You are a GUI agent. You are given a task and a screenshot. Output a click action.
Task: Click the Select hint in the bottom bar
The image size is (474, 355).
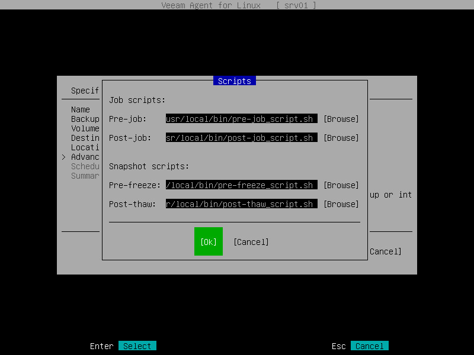(137, 346)
